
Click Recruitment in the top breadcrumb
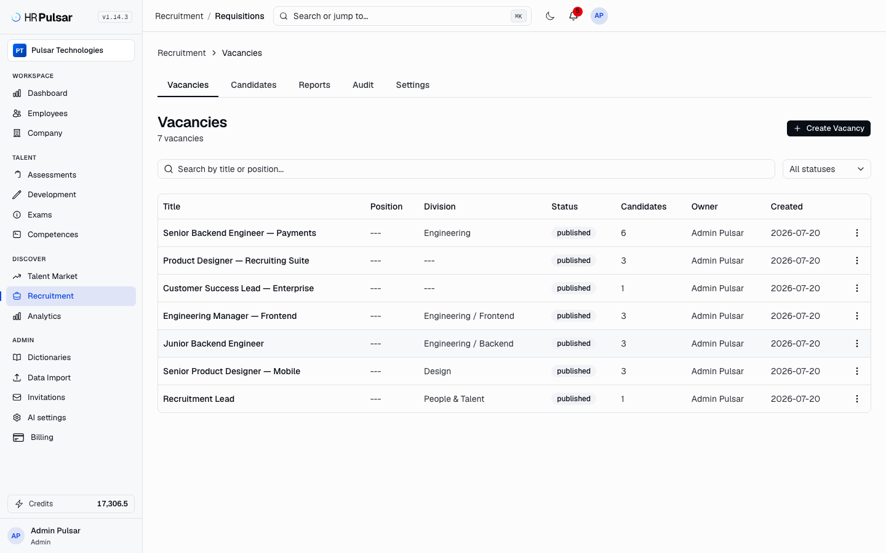(179, 16)
